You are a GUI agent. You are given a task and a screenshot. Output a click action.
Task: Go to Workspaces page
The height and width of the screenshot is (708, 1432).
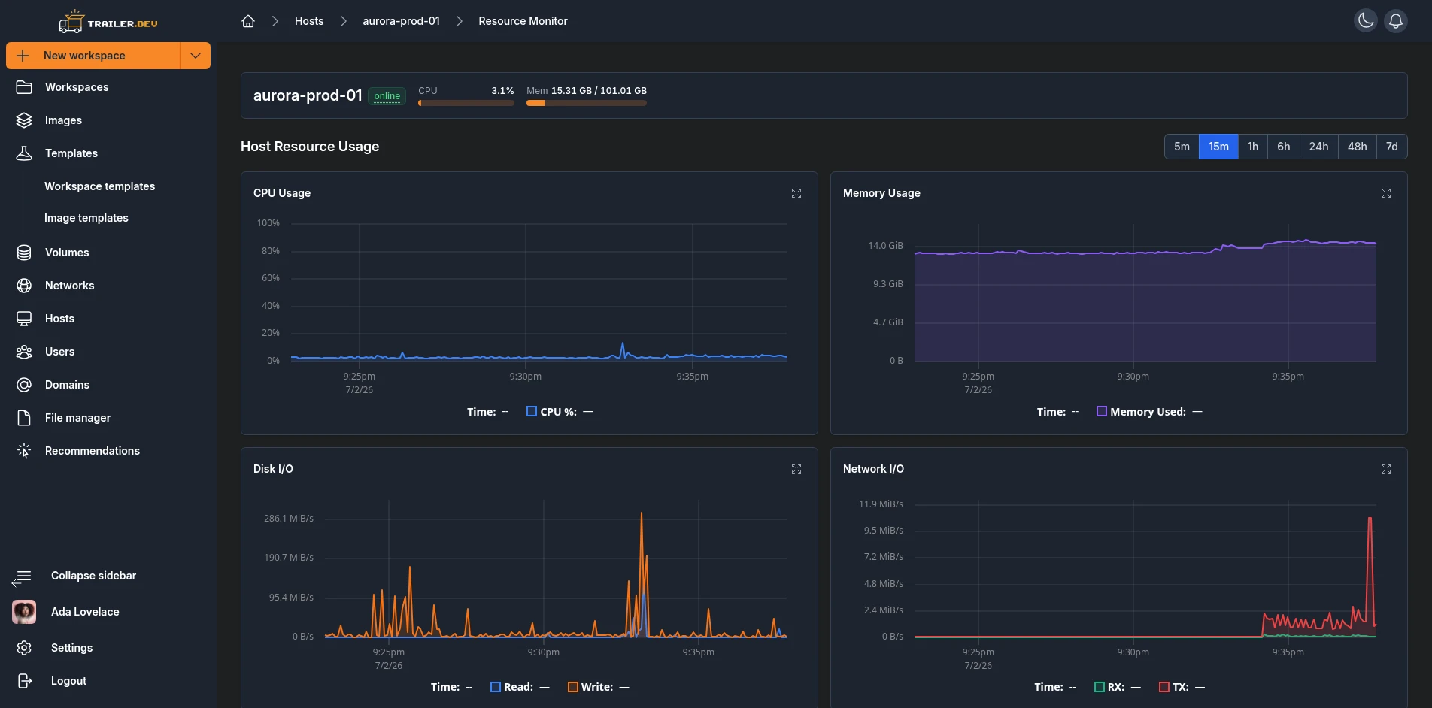tap(77, 87)
